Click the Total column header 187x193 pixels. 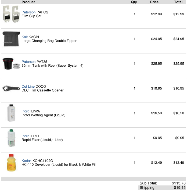(178, 2)
